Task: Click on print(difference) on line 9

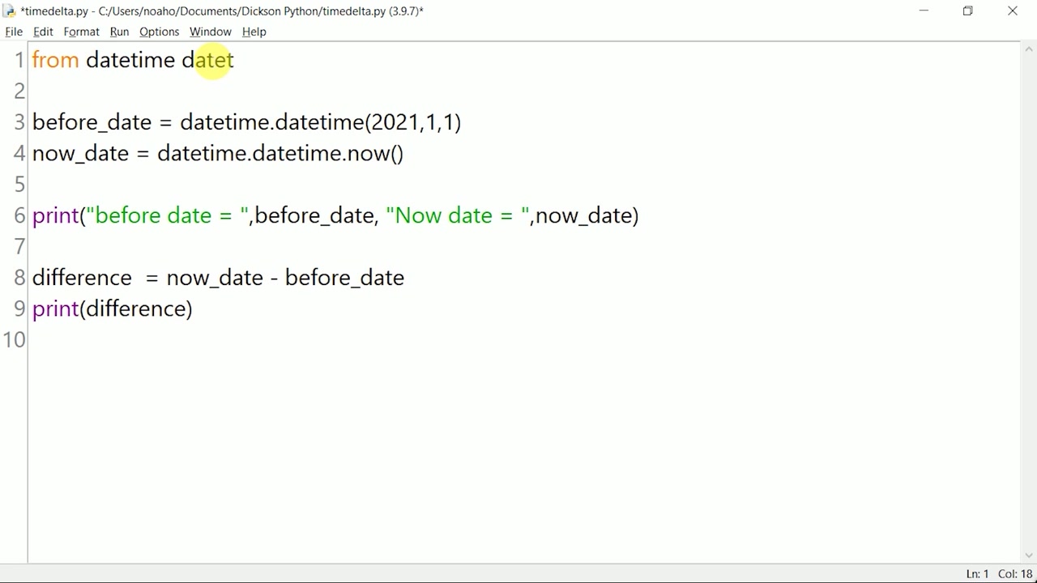Action: pyautogui.click(x=112, y=309)
